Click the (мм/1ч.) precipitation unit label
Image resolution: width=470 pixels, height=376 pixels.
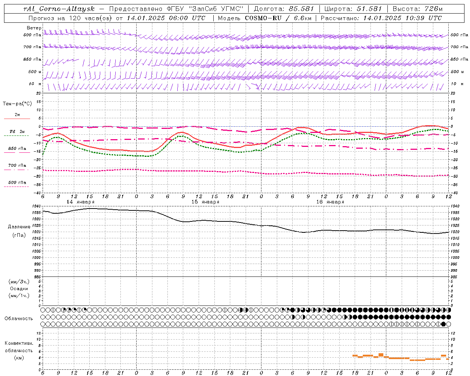(x=19, y=296)
